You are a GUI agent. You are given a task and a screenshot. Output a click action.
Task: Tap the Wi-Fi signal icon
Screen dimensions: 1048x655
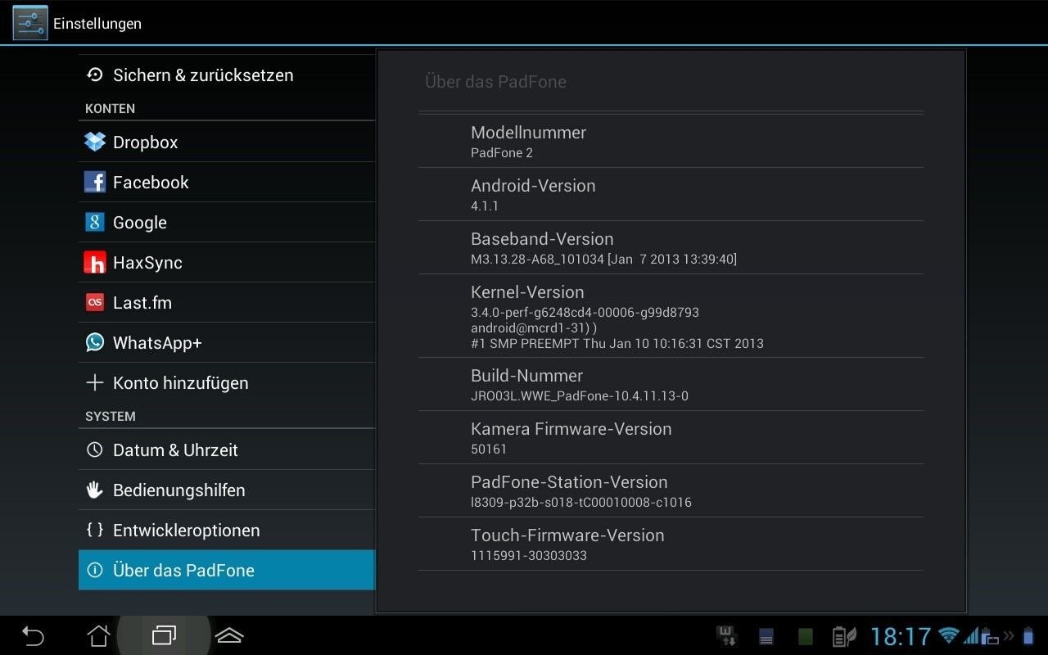coord(949,635)
